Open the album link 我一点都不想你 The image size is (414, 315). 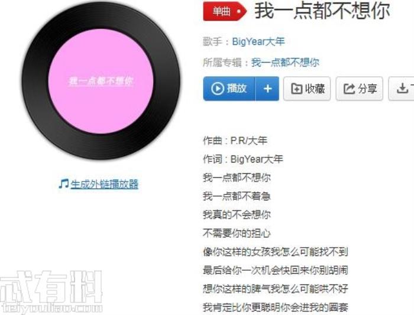(285, 63)
